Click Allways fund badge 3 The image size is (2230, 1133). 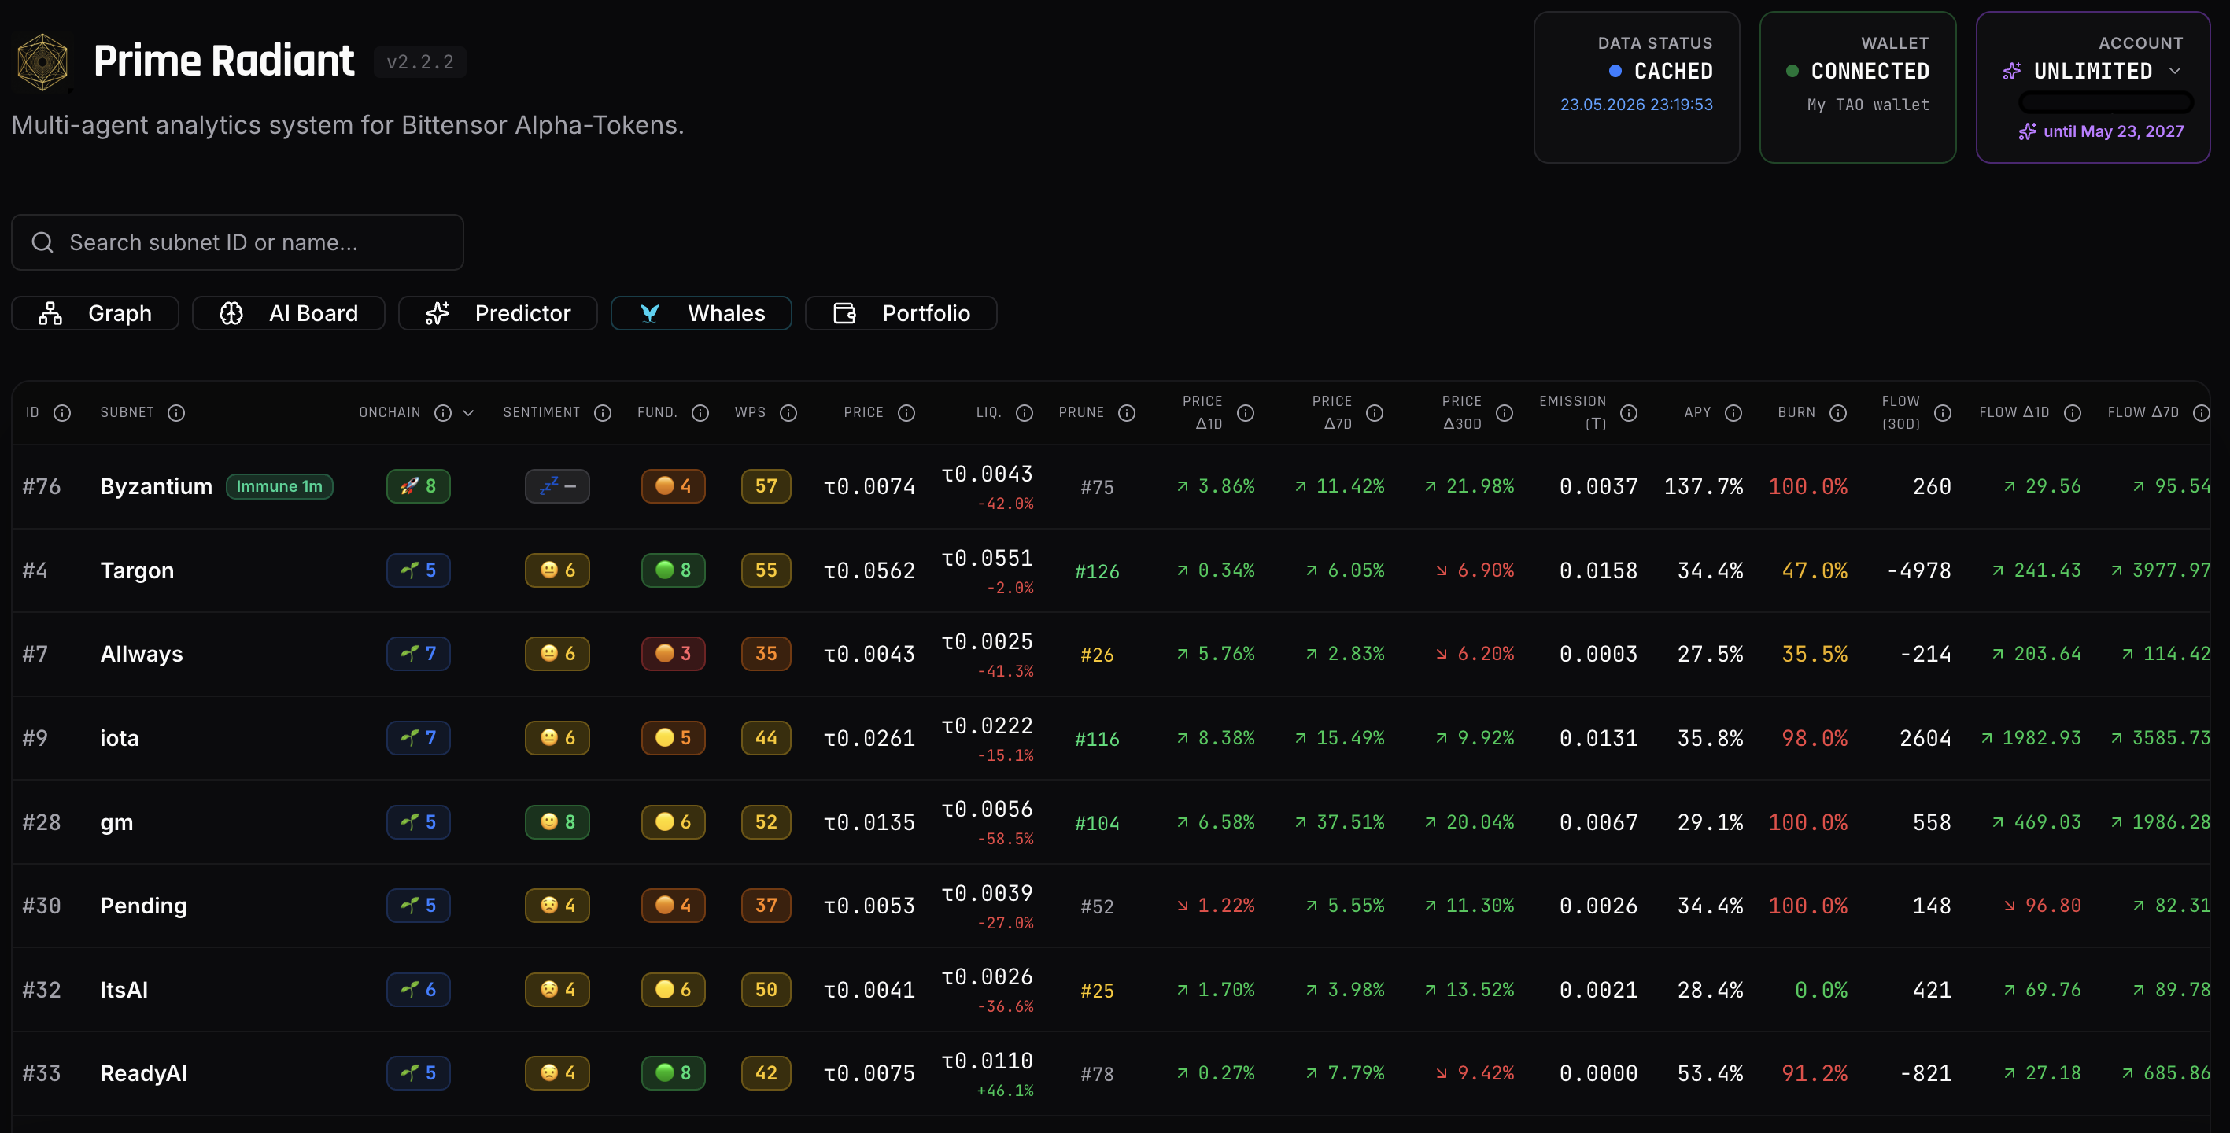tap(674, 654)
